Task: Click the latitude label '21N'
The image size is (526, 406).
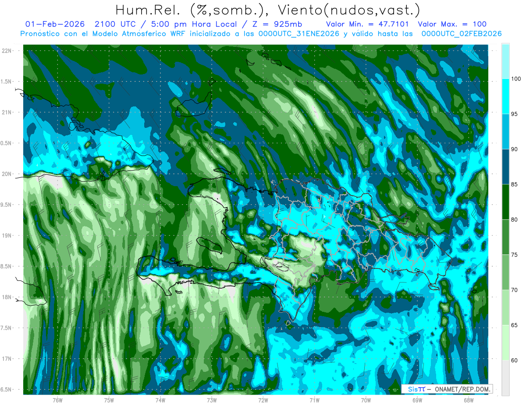Action: click(6, 113)
